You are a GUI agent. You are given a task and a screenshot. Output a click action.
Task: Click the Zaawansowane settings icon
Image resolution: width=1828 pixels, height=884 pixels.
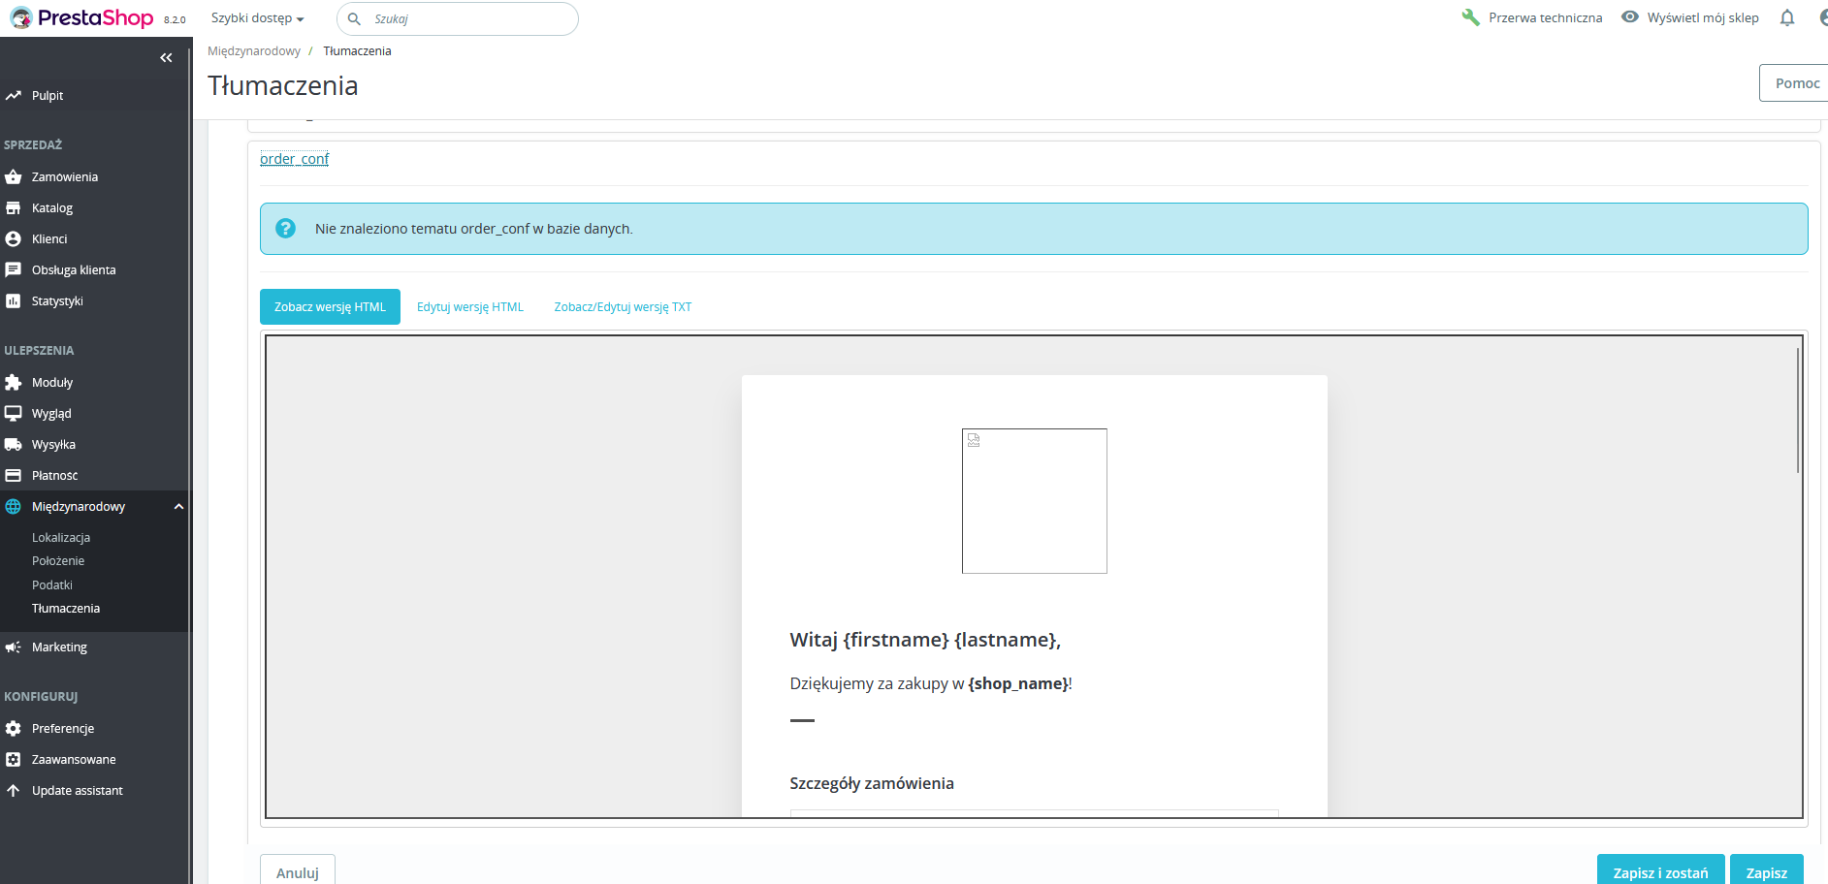pyautogui.click(x=14, y=760)
